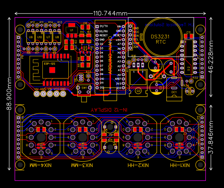Select the GND test pad
The width and height of the screenshot is (224, 188).
click(63, 94)
